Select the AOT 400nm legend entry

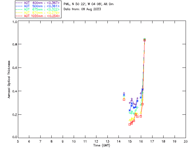[38, 3]
